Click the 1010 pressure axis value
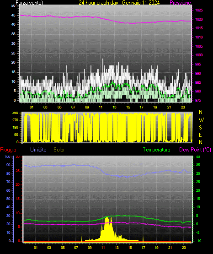The image size is (213, 254). click(199, 37)
